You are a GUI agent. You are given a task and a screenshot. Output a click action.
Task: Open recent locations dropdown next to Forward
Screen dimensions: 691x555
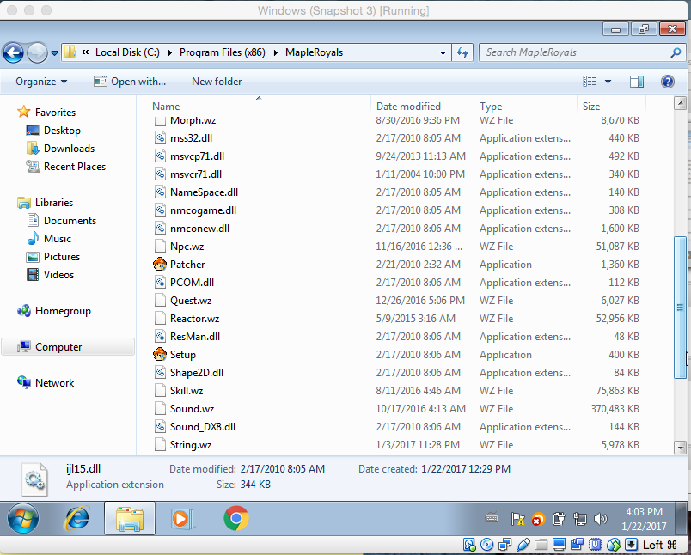(x=55, y=53)
